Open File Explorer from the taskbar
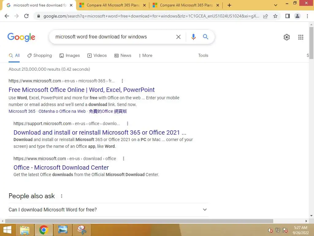Viewport: 314px width, 236px height. click(25, 230)
